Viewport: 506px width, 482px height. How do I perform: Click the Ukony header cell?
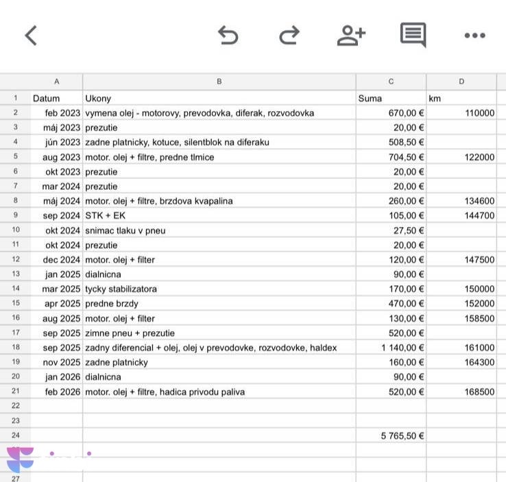pyautogui.click(x=219, y=98)
